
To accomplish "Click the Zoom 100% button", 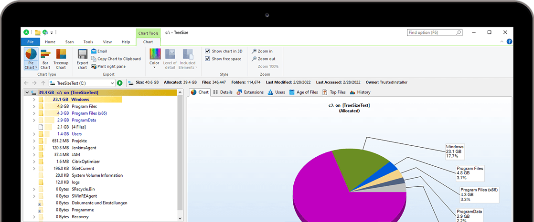I will click(x=268, y=67).
